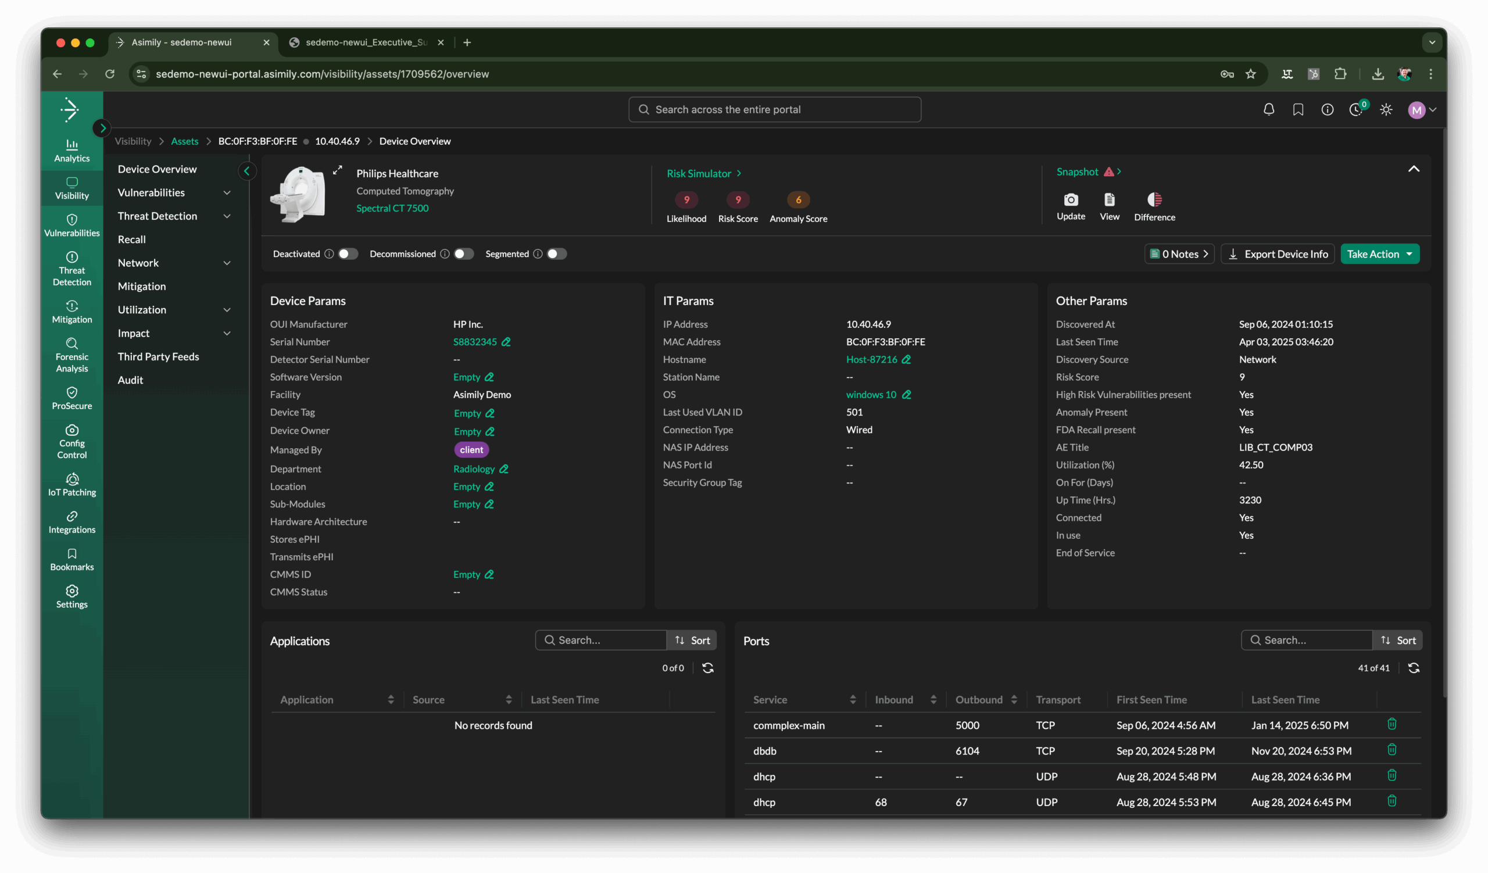This screenshot has width=1488, height=873.
Task: Expand the Threat Detection submenu
Action: 227,216
